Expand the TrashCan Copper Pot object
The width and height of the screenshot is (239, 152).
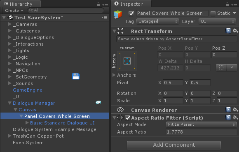[10, 136]
